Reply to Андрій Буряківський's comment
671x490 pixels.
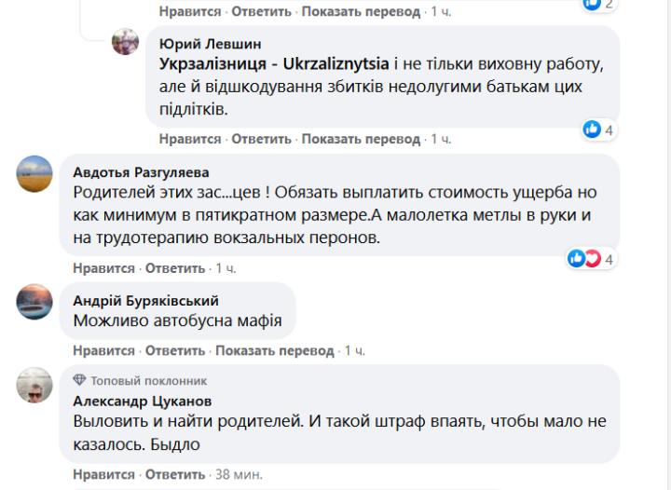click(x=175, y=350)
